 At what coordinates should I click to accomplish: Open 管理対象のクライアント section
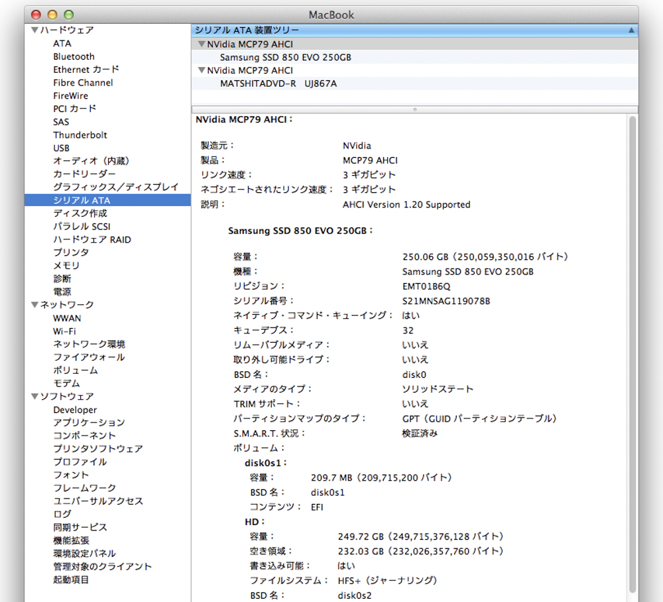coord(102,566)
